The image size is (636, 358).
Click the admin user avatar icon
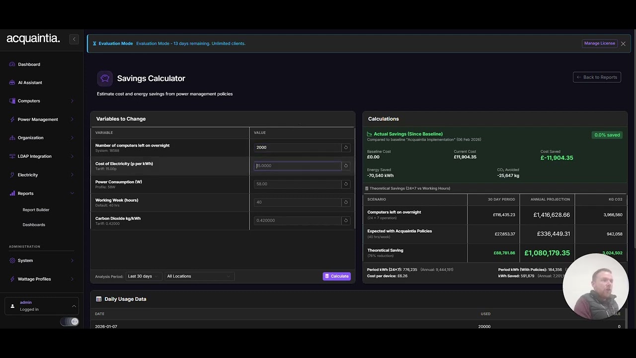pyautogui.click(x=12, y=306)
